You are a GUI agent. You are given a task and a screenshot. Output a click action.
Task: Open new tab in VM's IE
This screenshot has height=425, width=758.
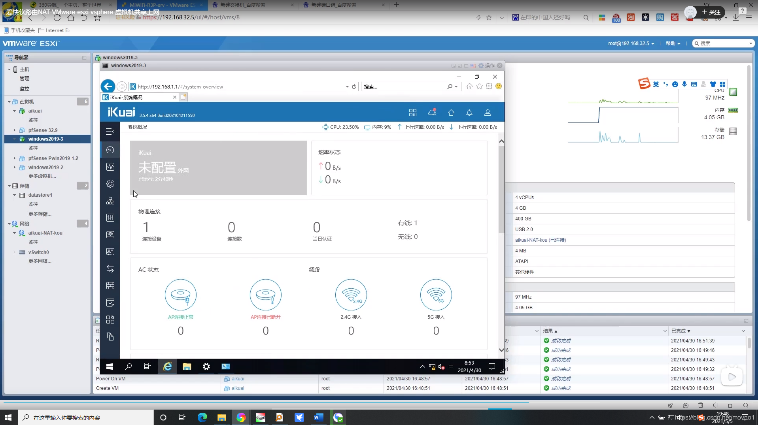point(183,97)
